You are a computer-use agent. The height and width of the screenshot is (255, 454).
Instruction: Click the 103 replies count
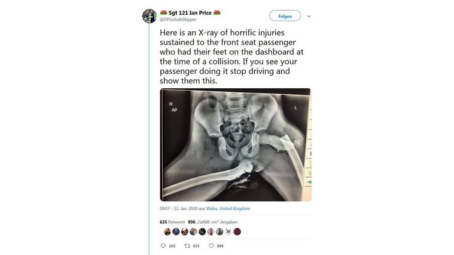pyautogui.click(x=172, y=246)
